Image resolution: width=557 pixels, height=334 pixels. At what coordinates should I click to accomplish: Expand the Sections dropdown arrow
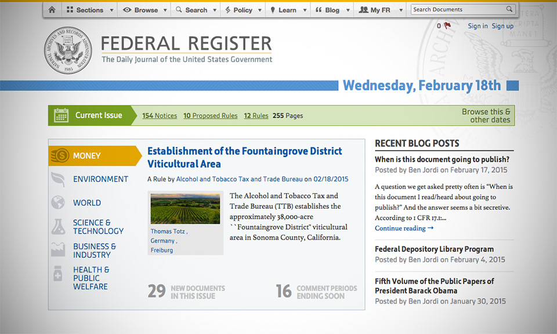point(111,10)
